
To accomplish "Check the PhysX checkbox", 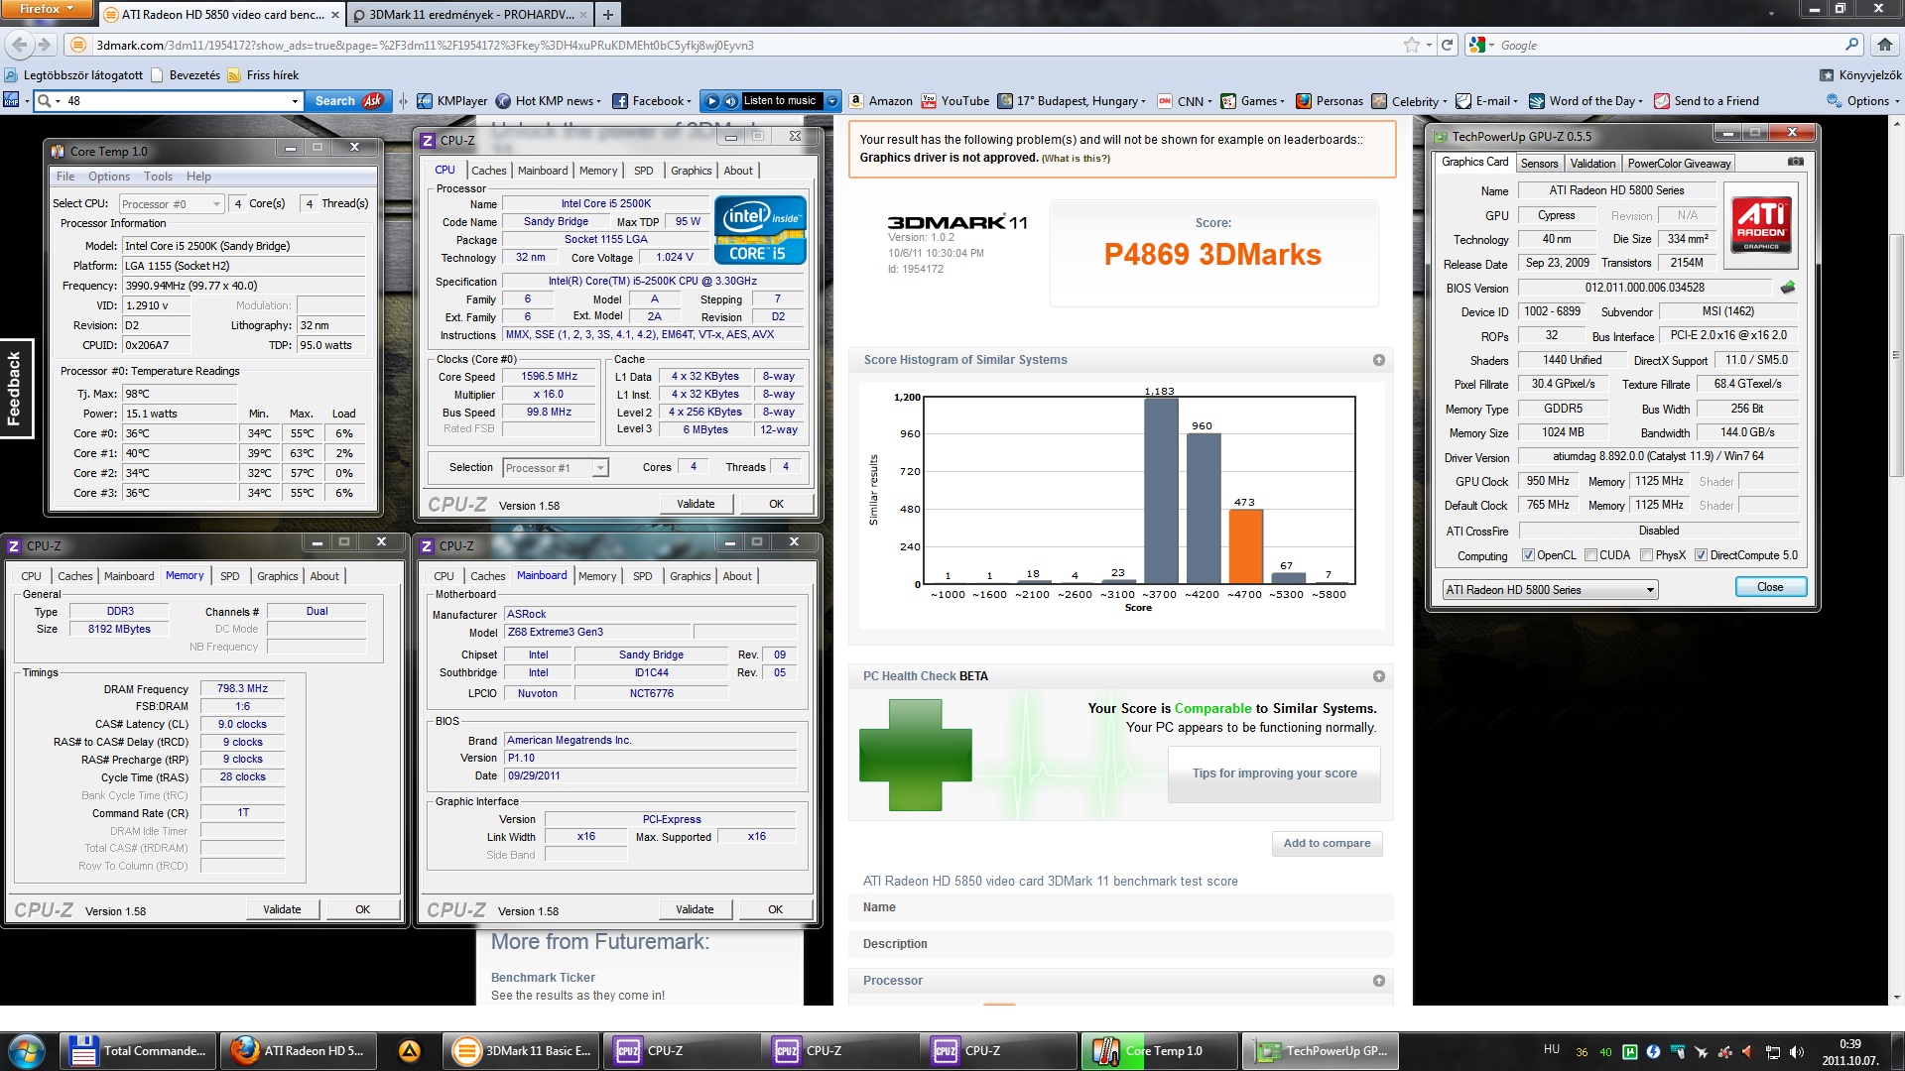I will [x=1646, y=555].
